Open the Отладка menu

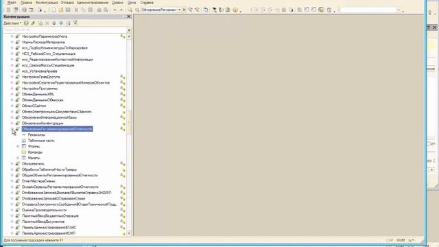tap(67, 3)
